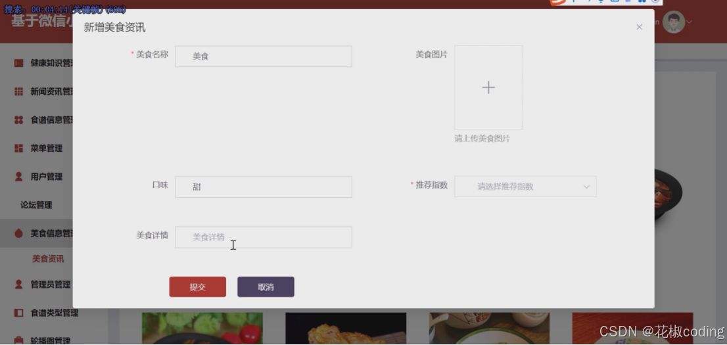
Task: Click the 管理员管理 person icon
Action: 18,285
